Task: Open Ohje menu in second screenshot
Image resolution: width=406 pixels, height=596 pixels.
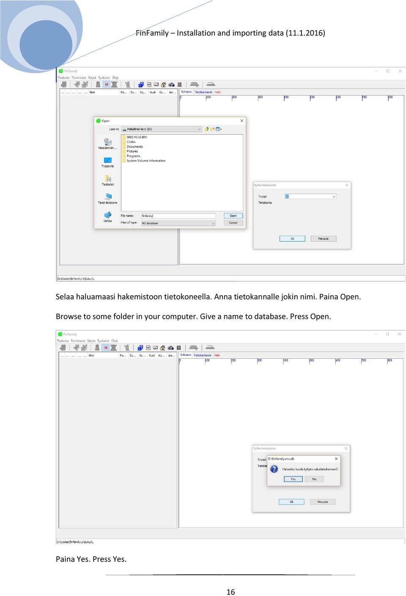Action: (x=115, y=341)
